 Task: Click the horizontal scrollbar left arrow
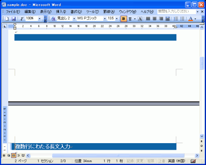pos(28,156)
